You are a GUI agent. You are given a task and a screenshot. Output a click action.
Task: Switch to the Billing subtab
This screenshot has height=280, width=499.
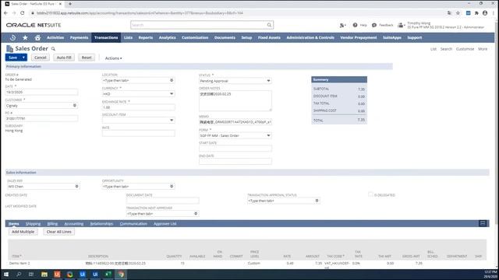52,224
